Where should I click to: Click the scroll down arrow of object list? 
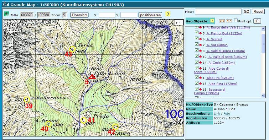[x=263, y=96]
